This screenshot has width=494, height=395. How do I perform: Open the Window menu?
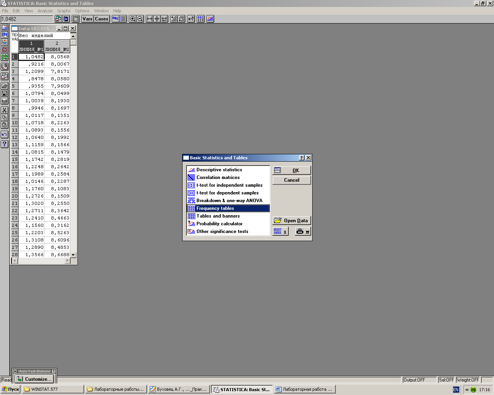(x=101, y=11)
